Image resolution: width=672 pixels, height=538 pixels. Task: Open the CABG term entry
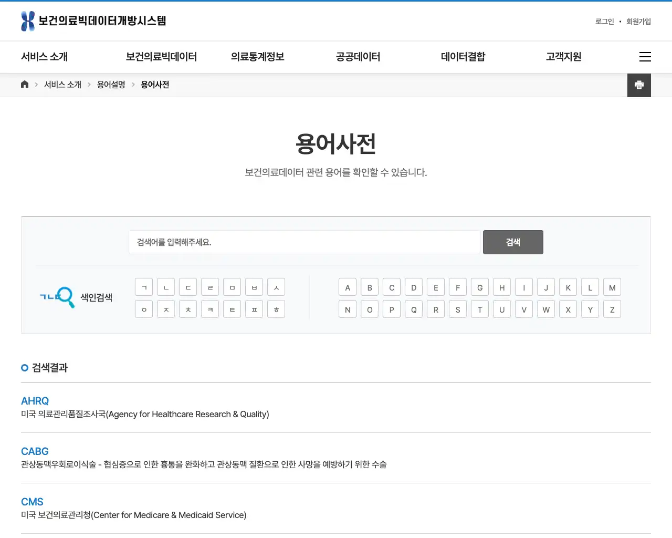point(35,451)
